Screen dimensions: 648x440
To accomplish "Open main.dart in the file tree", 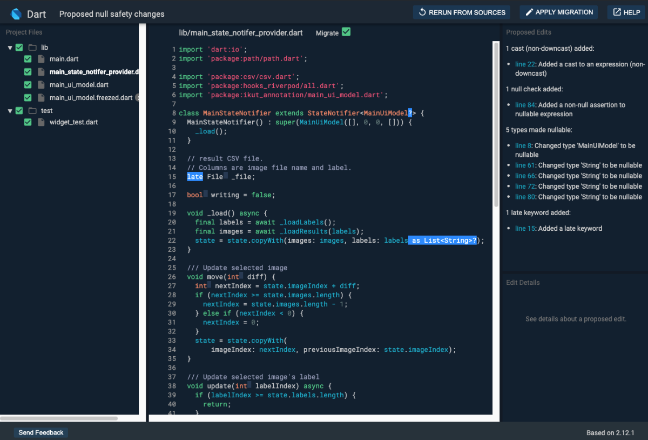I will [x=64, y=58].
